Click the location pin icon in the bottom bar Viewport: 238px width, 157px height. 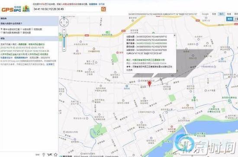point(44,154)
